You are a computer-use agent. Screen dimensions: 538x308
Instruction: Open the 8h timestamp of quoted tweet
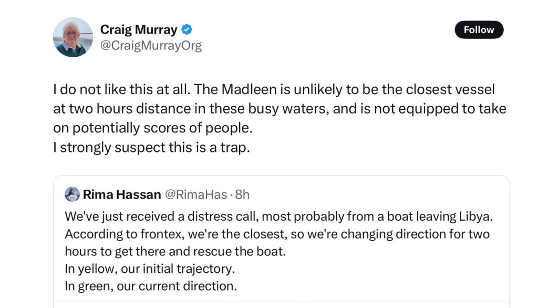242,194
